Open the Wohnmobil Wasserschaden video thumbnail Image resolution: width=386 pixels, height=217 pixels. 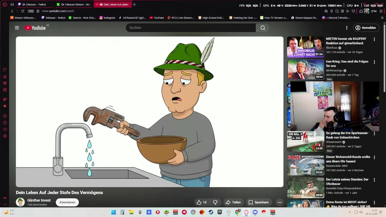click(305, 165)
